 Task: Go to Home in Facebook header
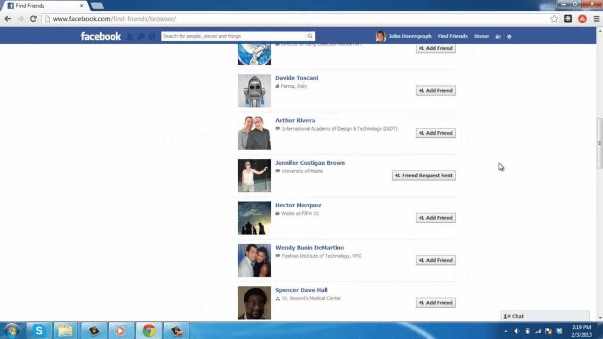pos(481,36)
